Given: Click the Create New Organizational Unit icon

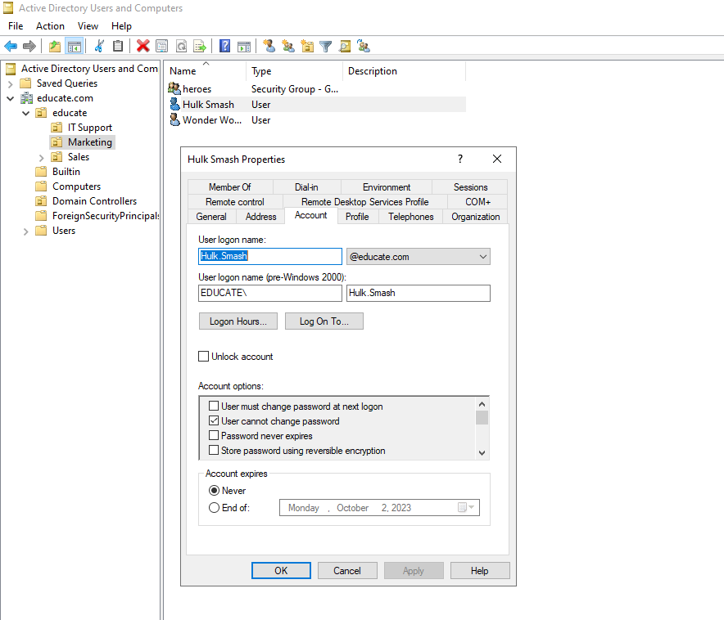Looking at the screenshot, I should pyautogui.click(x=308, y=46).
